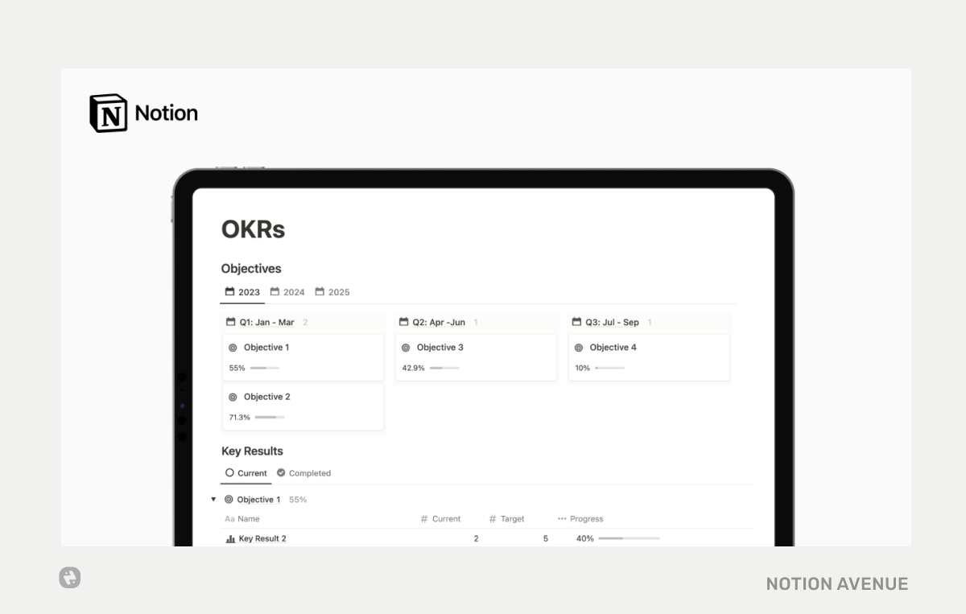Click the count 2 next to Q1: Jan - Mar
Image resolution: width=966 pixels, height=614 pixels.
(x=305, y=322)
